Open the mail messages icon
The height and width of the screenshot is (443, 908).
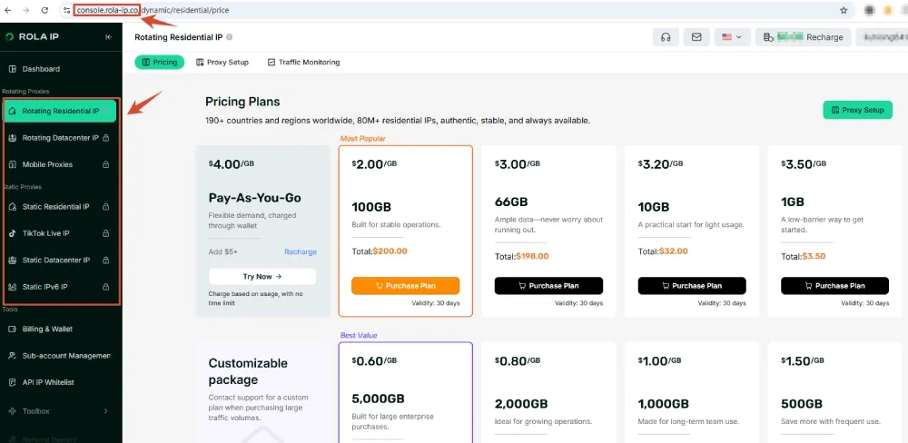[x=696, y=37]
